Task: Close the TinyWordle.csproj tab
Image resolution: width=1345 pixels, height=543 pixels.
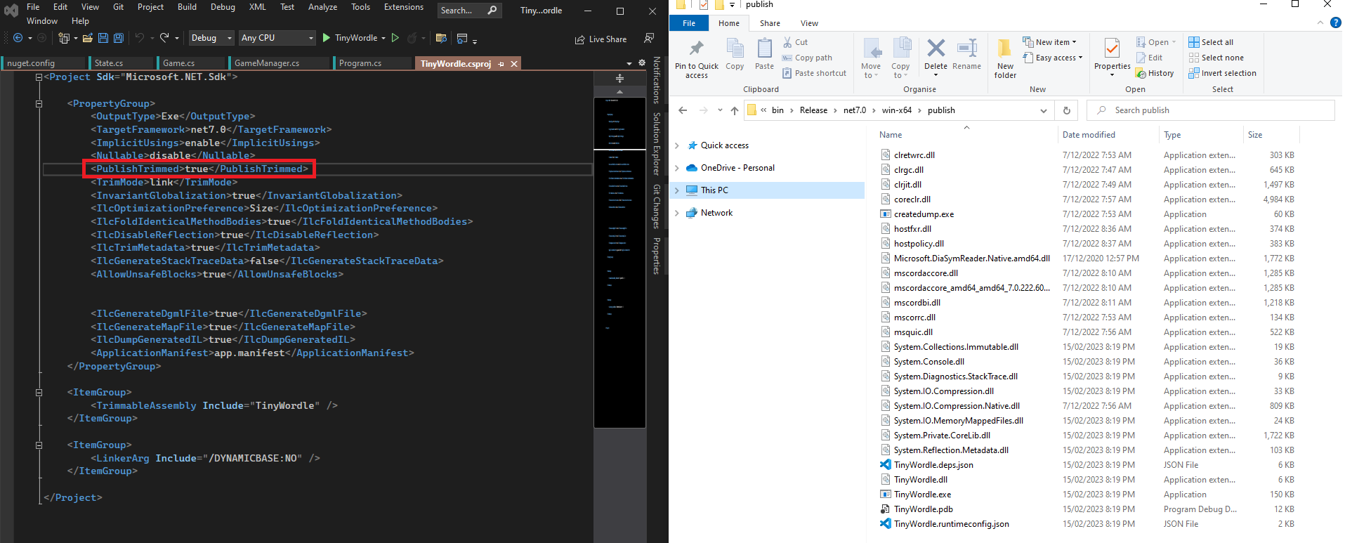Action: pos(514,64)
